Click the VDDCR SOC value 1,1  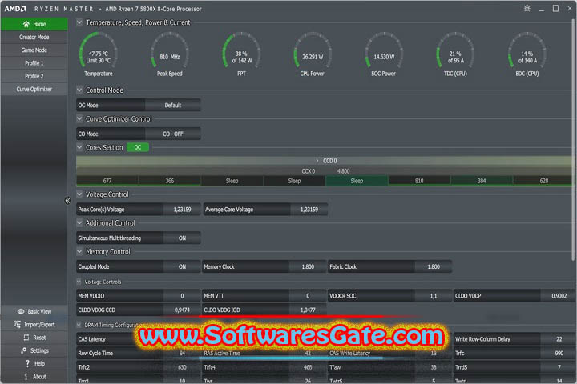(x=434, y=296)
